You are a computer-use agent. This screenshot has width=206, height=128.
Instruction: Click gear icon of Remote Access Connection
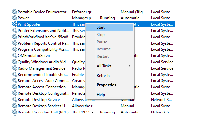tap(15, 87)
